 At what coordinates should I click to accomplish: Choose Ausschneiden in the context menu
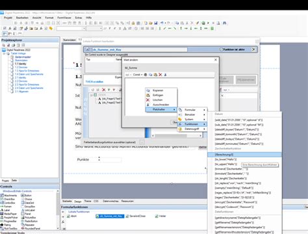pyautogui.click(x=161, y=105)
